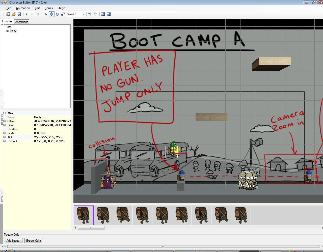
Task: Click the Pause playback icon
Action: click(x=33, y=14)
